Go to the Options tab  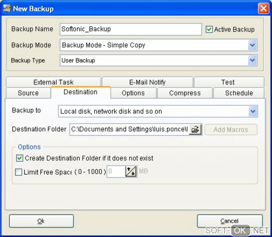point(133,93)
